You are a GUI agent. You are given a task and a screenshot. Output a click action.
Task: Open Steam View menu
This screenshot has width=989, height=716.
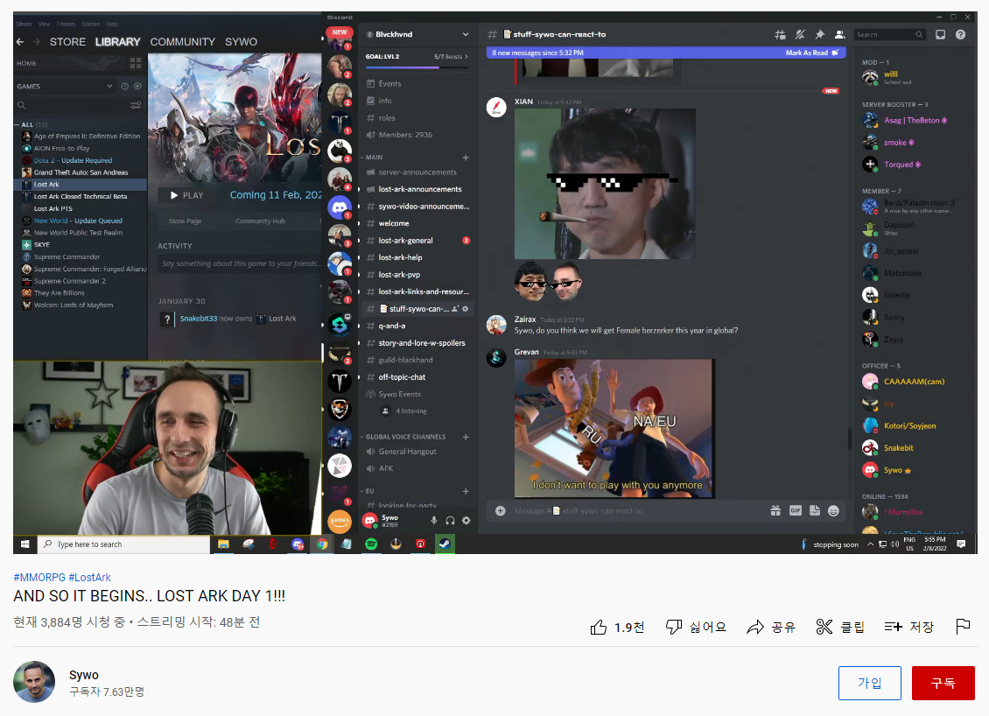point(44,24)
